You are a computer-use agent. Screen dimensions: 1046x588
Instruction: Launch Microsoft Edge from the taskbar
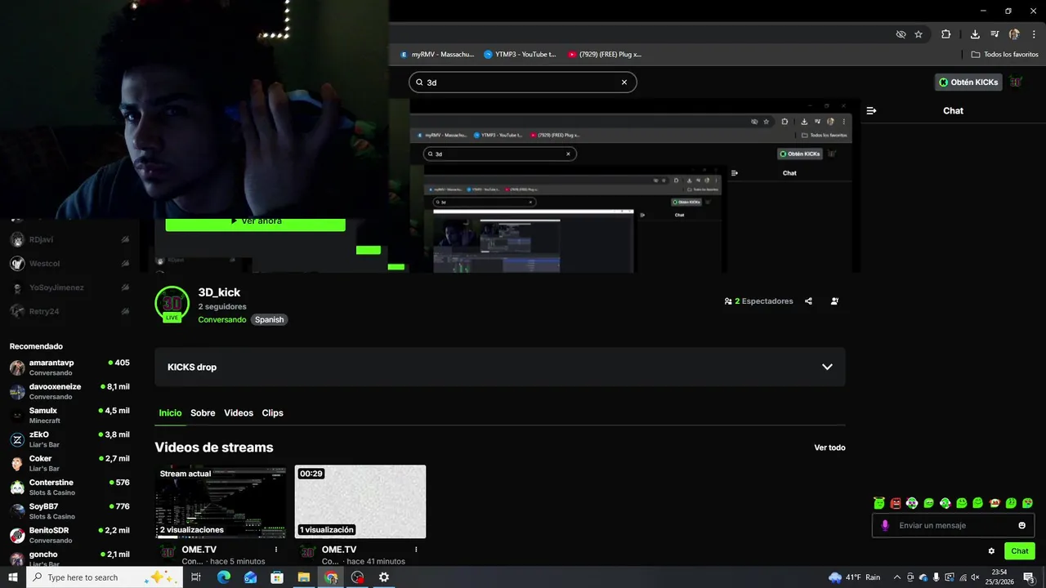tap(223, 577)
